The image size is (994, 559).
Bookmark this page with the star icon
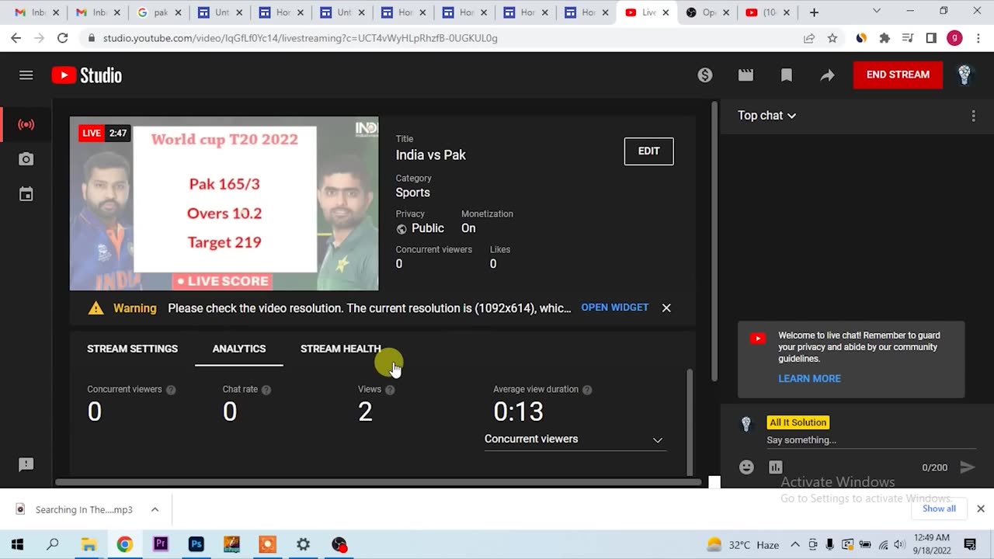coord(832,38)
